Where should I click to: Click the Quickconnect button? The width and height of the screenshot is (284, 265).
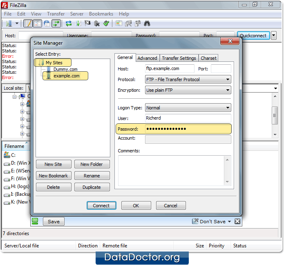click(253, 36)
